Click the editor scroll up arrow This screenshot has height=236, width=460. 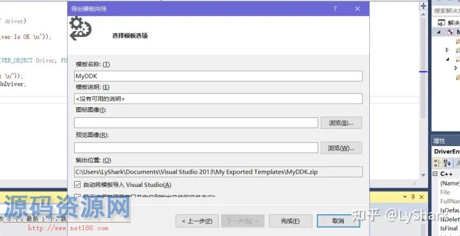click(423, 14)
